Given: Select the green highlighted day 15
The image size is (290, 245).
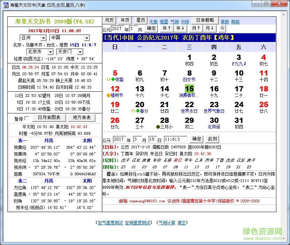Looking at the screenshot, I should (189, 89).
